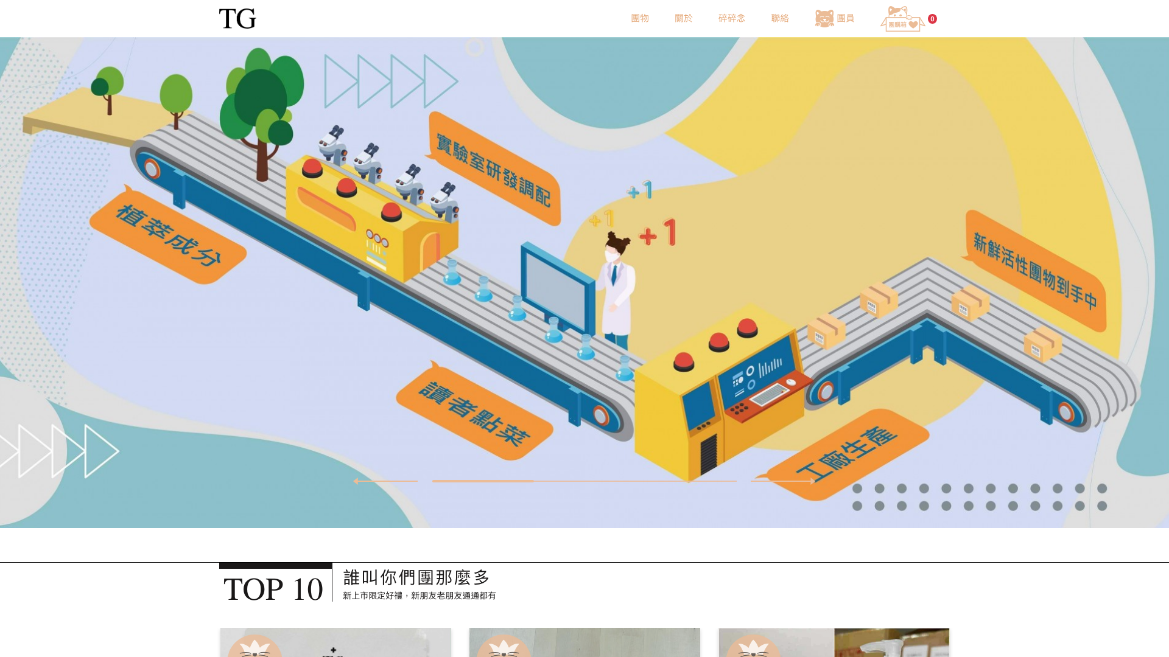Go to previous slide with left arrow
The width and height of the screenshot is (1169, 657).
tap(385, 481)
